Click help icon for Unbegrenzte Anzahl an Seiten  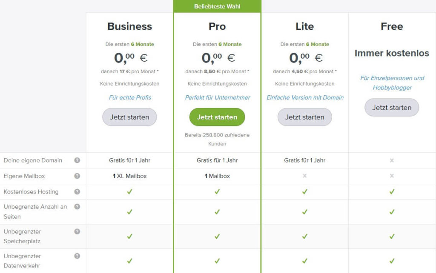[x=77, y=207]
